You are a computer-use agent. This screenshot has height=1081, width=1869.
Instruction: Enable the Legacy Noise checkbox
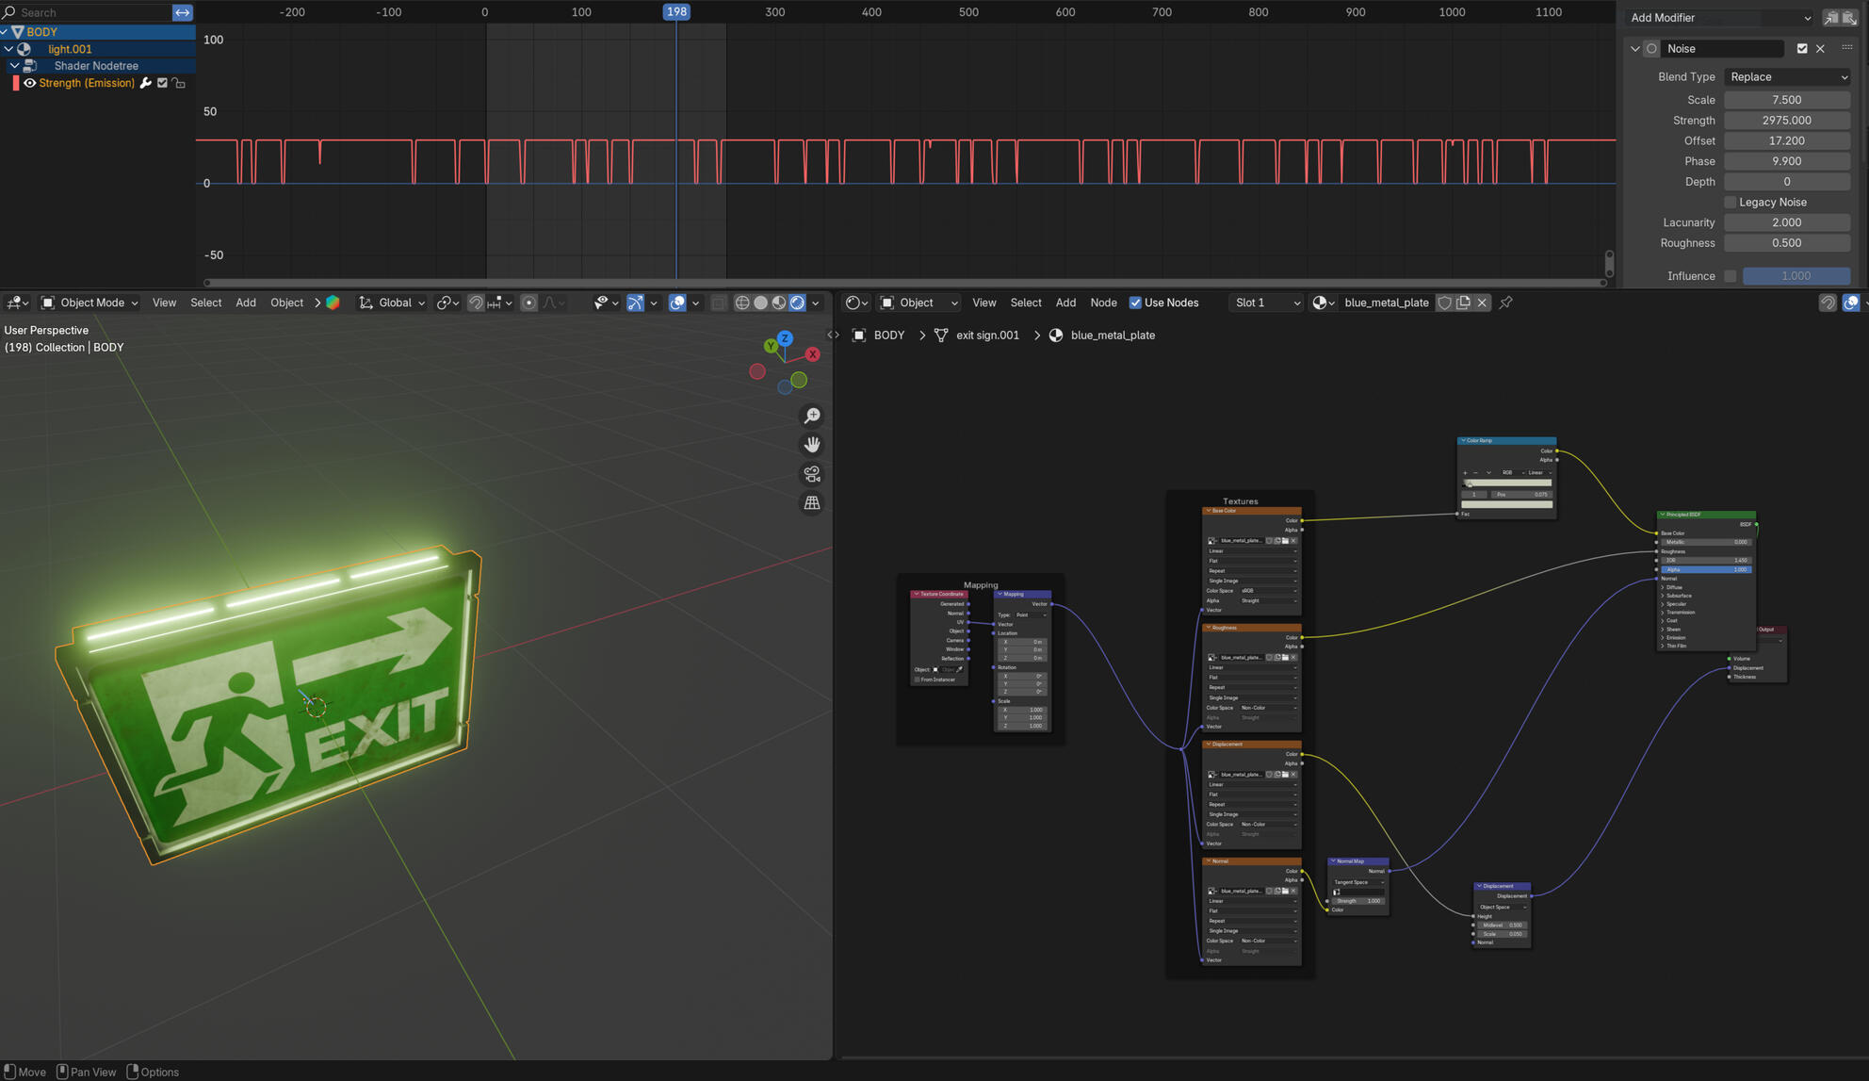(x=1731, y=202)
